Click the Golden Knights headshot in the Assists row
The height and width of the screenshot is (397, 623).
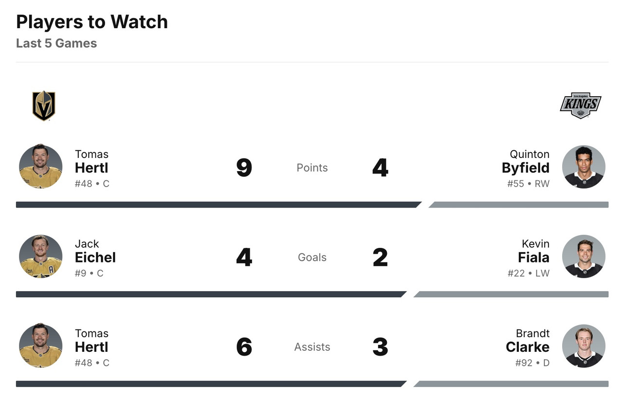tap(41, 346)
